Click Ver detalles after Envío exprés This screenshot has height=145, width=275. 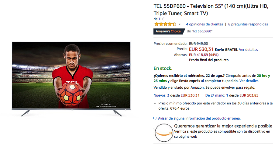click(x=249, y=81)
